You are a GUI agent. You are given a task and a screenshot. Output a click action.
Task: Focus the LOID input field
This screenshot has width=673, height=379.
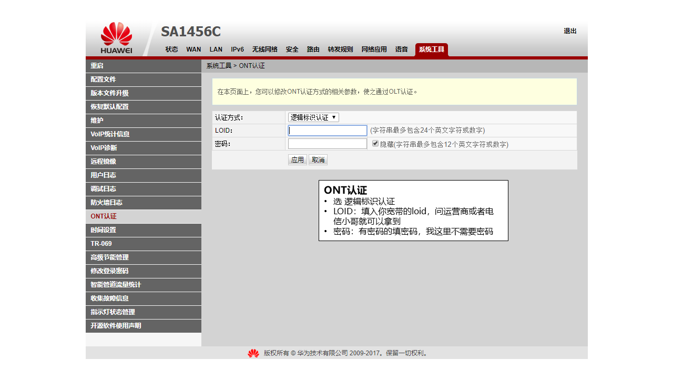coord(328,131)
